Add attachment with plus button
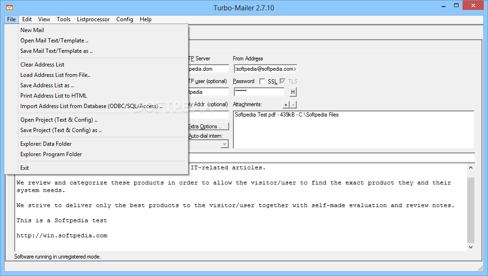 click(286, 105)
